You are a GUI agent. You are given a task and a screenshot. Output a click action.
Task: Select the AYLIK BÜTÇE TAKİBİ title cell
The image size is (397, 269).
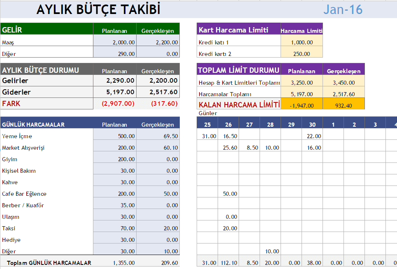pos(98,9)
